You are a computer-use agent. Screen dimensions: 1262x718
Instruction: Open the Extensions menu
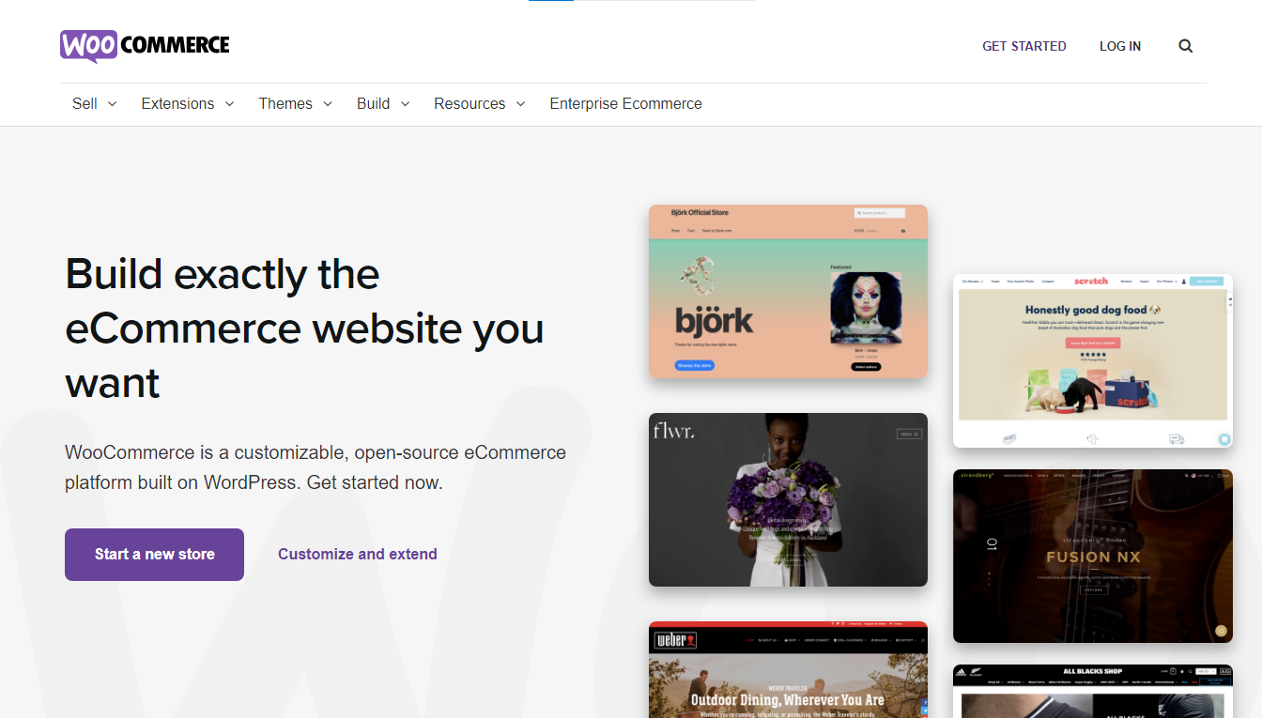click(x=177, y=103)
